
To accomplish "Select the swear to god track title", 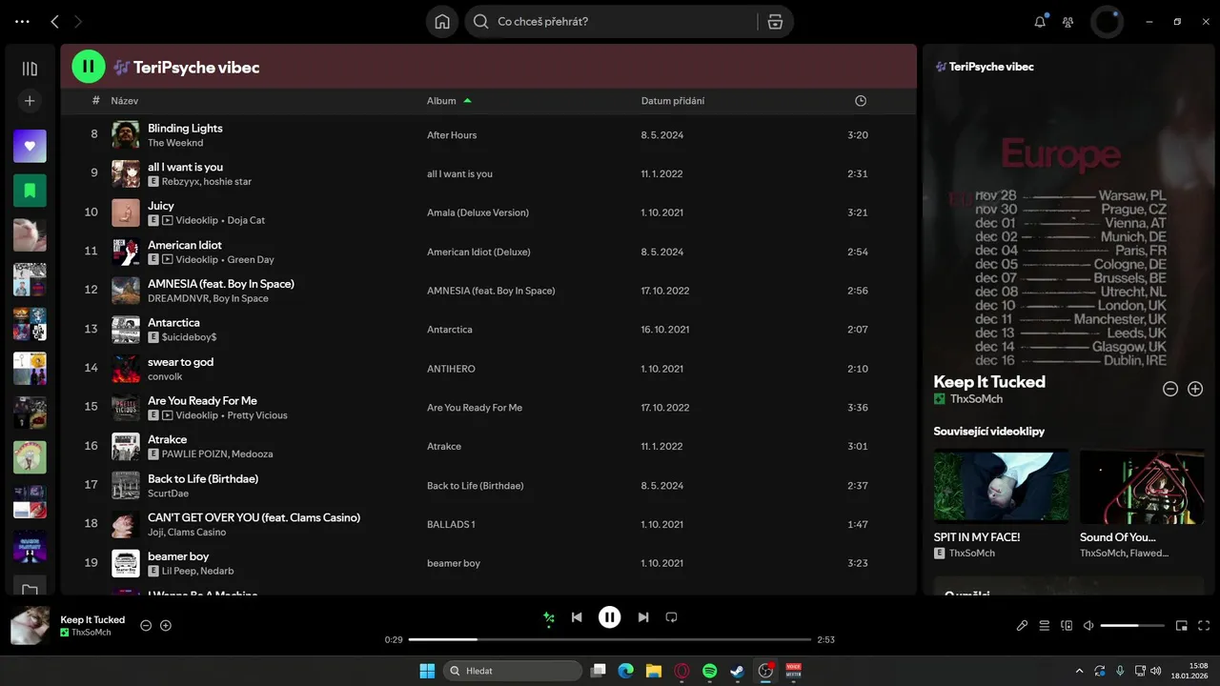I will click(x=180, y=362).
